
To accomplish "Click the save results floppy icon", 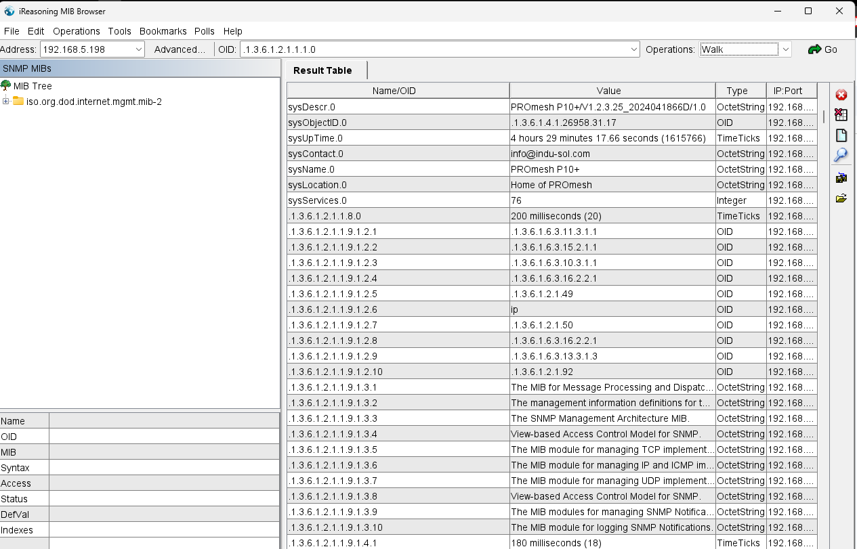I will point(841,178).
